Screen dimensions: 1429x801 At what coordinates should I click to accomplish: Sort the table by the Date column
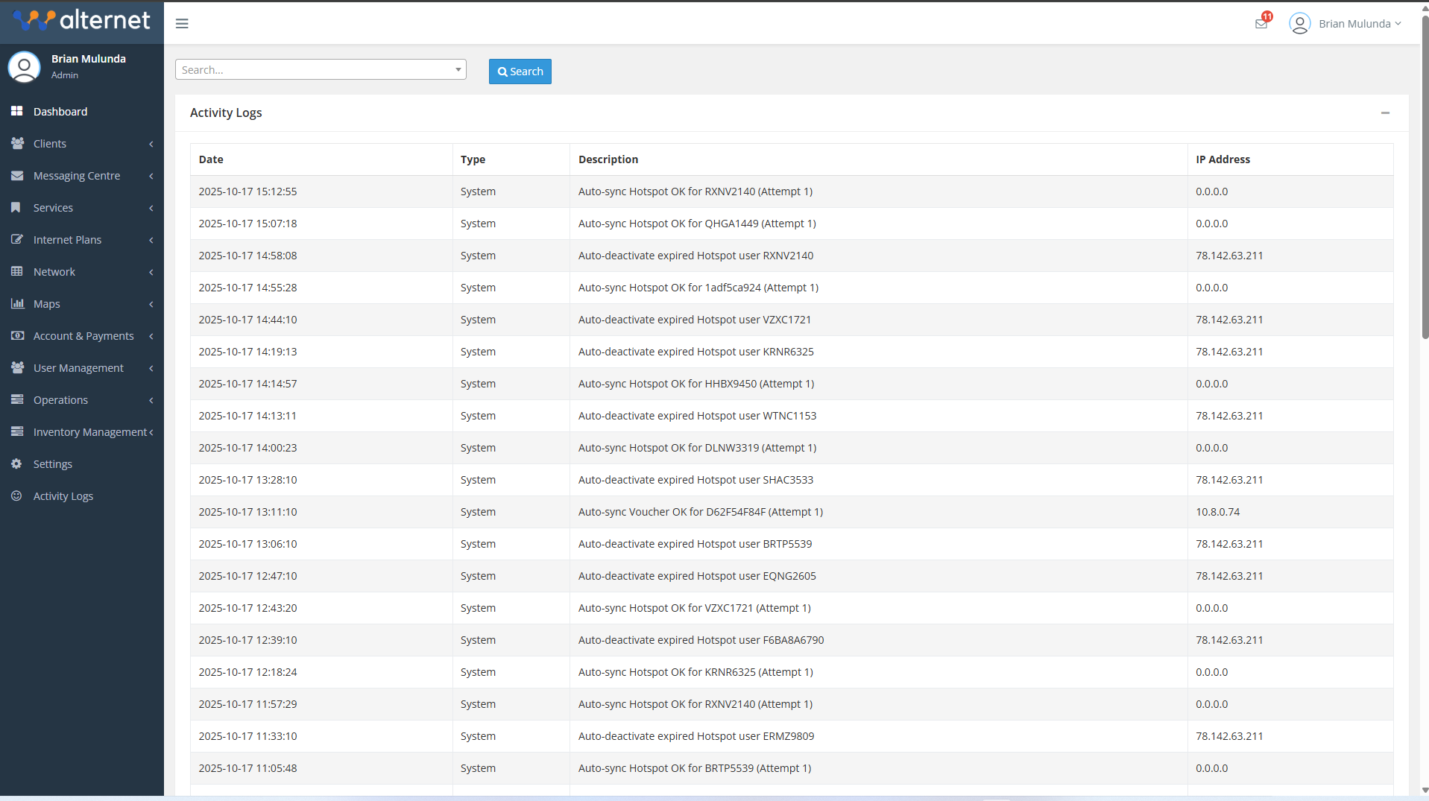211,159
